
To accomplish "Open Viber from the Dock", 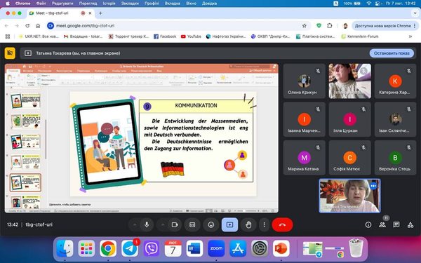I will coord(152,249).
